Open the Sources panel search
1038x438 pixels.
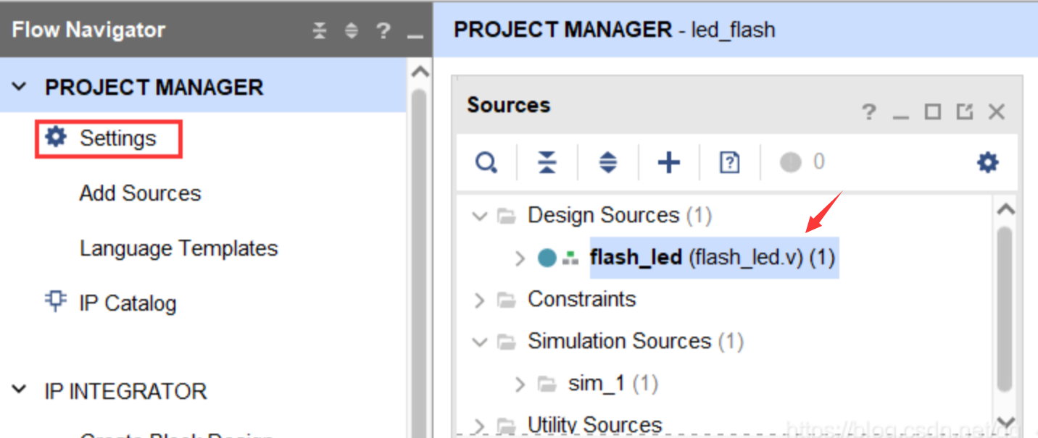coord(486,162)
